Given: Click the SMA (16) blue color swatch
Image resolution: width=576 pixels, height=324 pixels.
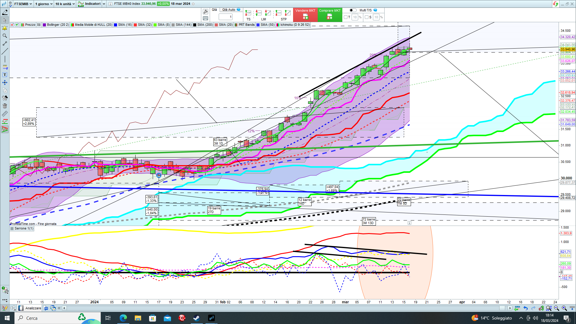Looking at the screenshot, I should pyautogui.click(x=115, y=25).
